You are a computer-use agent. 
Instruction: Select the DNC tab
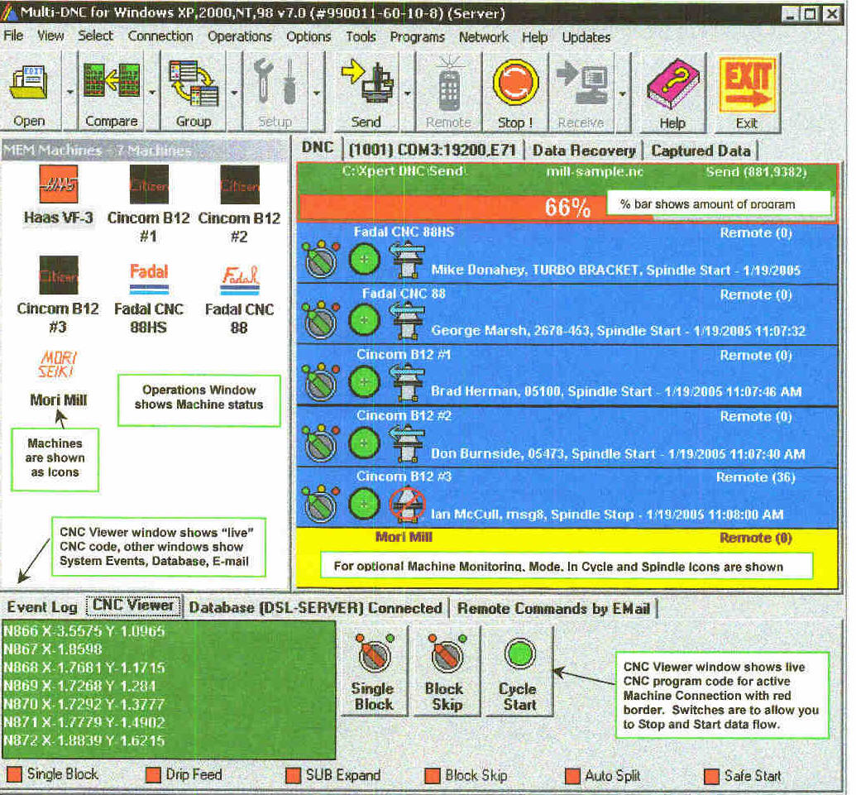tap(318, 148)
